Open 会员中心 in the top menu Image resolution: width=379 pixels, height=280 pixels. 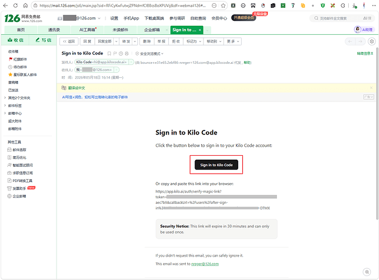coord(219,18)
